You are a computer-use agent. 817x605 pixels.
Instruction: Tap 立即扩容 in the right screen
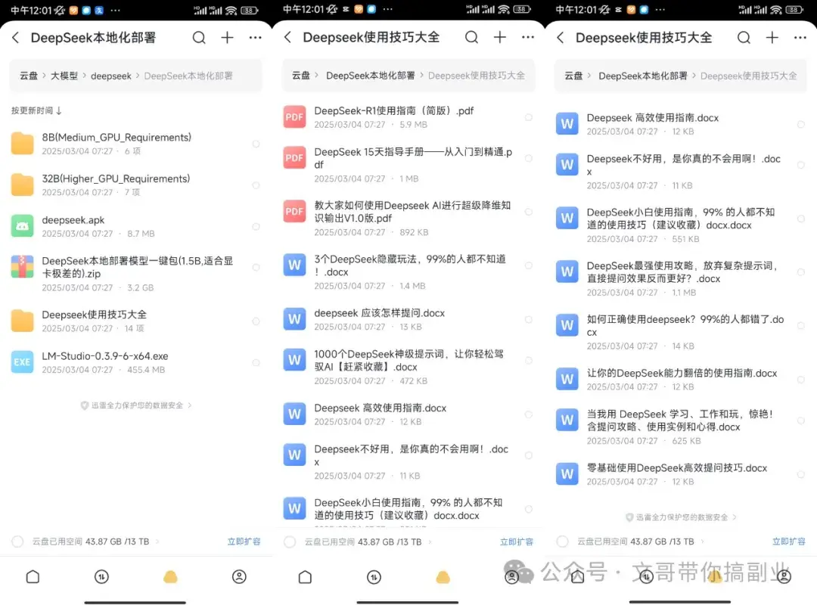(789, 541)
